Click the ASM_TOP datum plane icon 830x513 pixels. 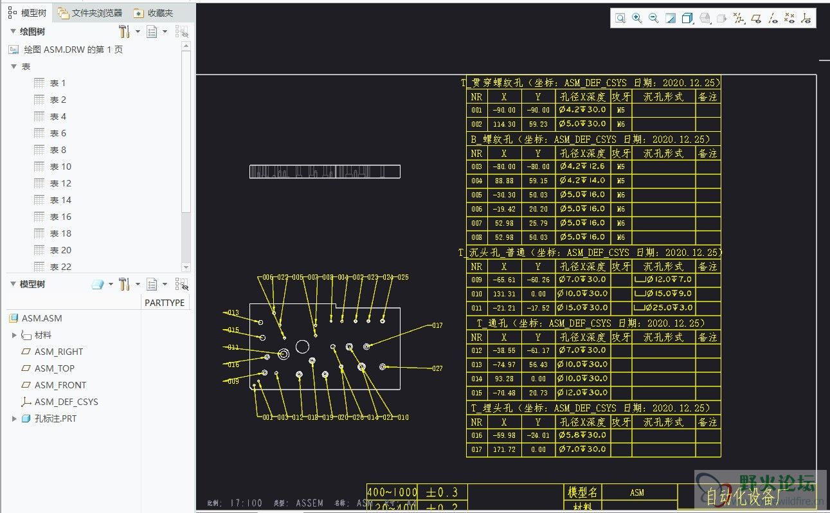point(26,368)
